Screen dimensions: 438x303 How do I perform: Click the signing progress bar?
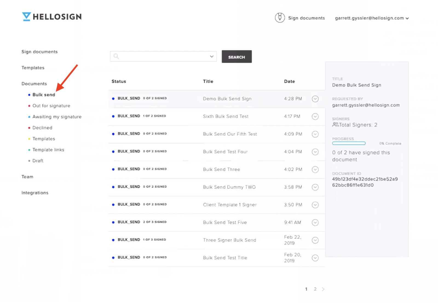[349, 143]
